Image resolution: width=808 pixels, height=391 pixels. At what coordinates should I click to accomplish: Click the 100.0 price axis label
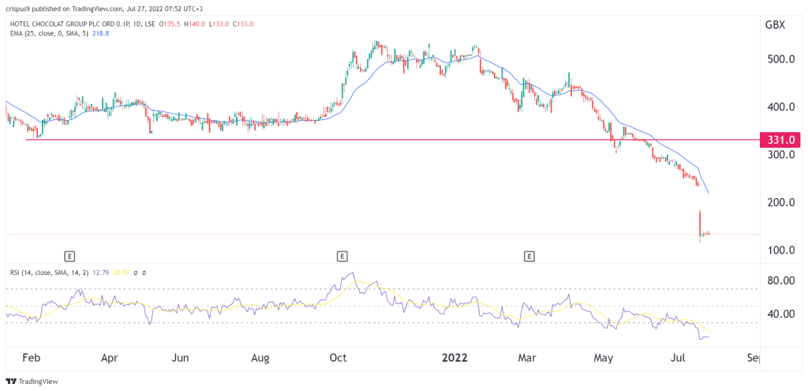(780, 250)
